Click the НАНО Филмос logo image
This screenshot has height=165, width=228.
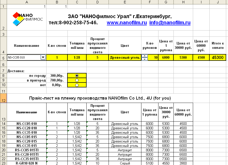(28, 19)
